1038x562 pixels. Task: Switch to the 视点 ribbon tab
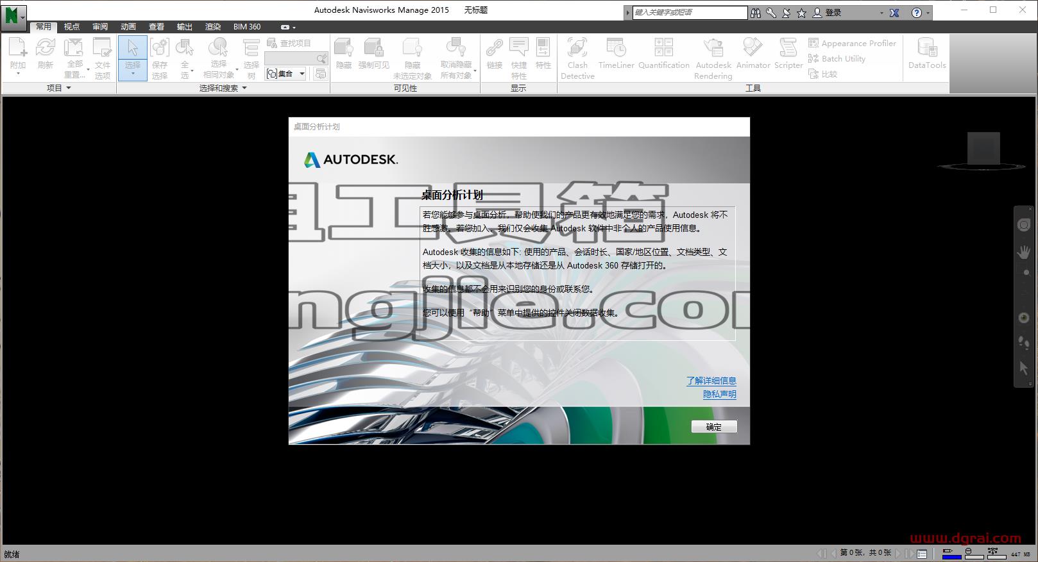tap(72, 27)
